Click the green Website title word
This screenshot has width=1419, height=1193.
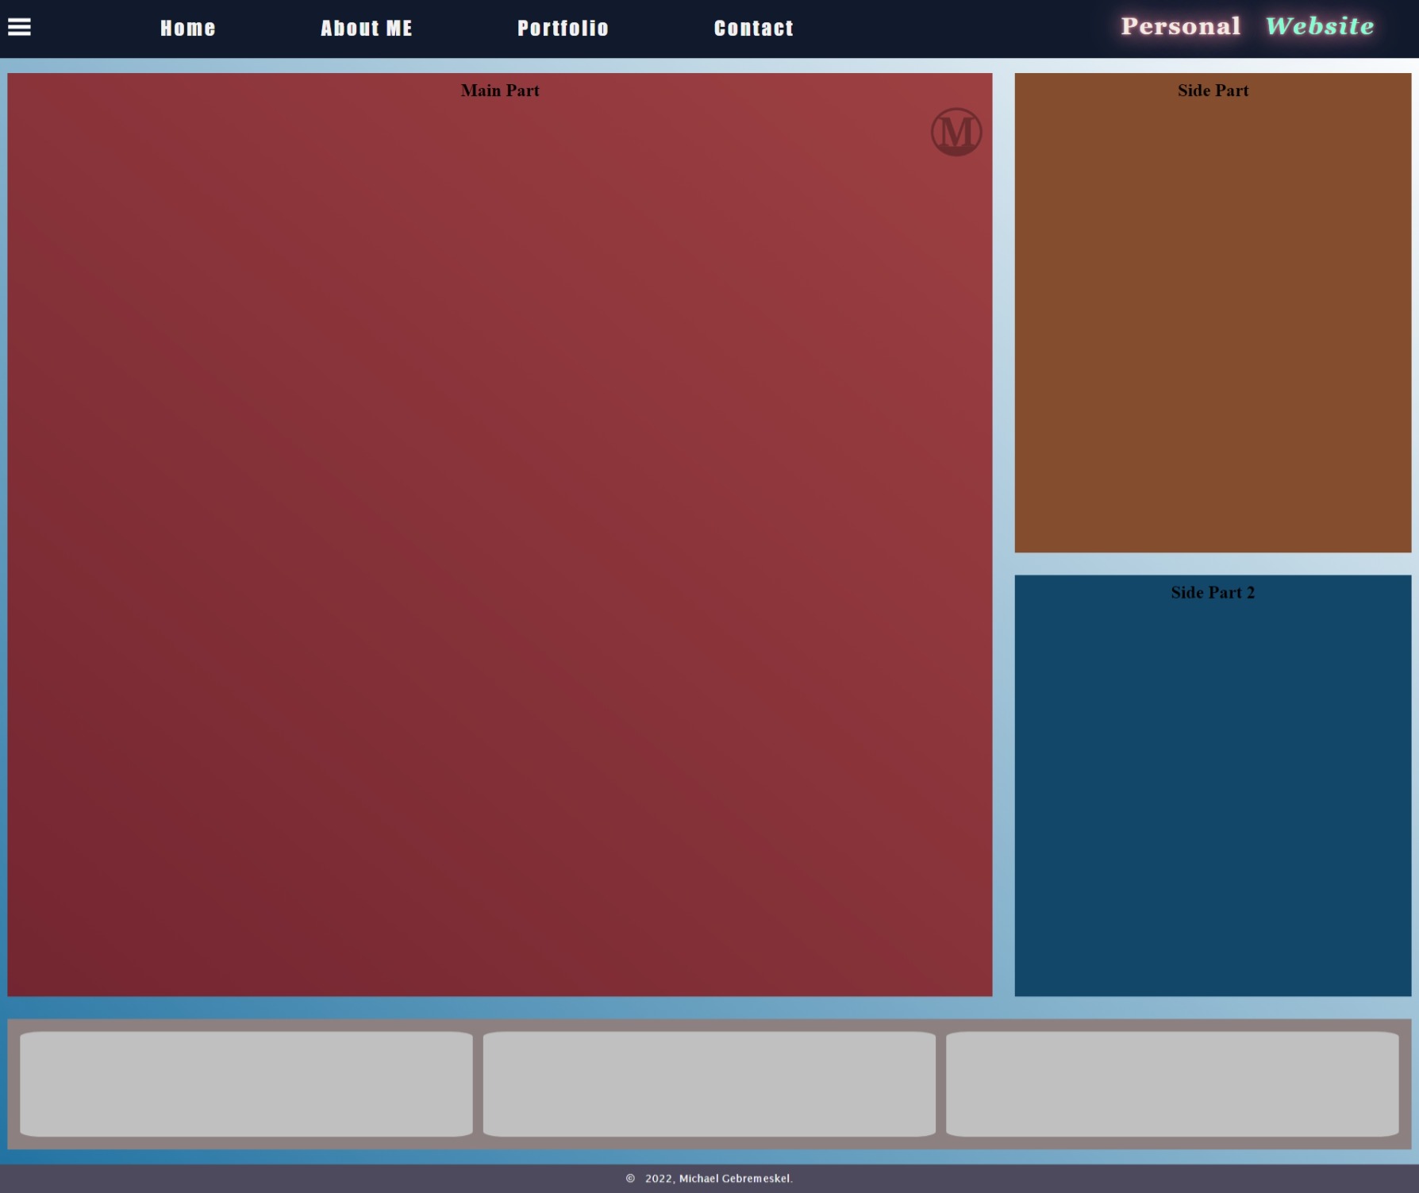[1319, 26]
